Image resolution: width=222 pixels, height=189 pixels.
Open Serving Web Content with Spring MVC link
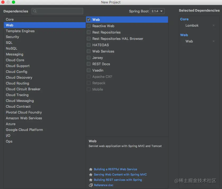[x=120, y=174]
